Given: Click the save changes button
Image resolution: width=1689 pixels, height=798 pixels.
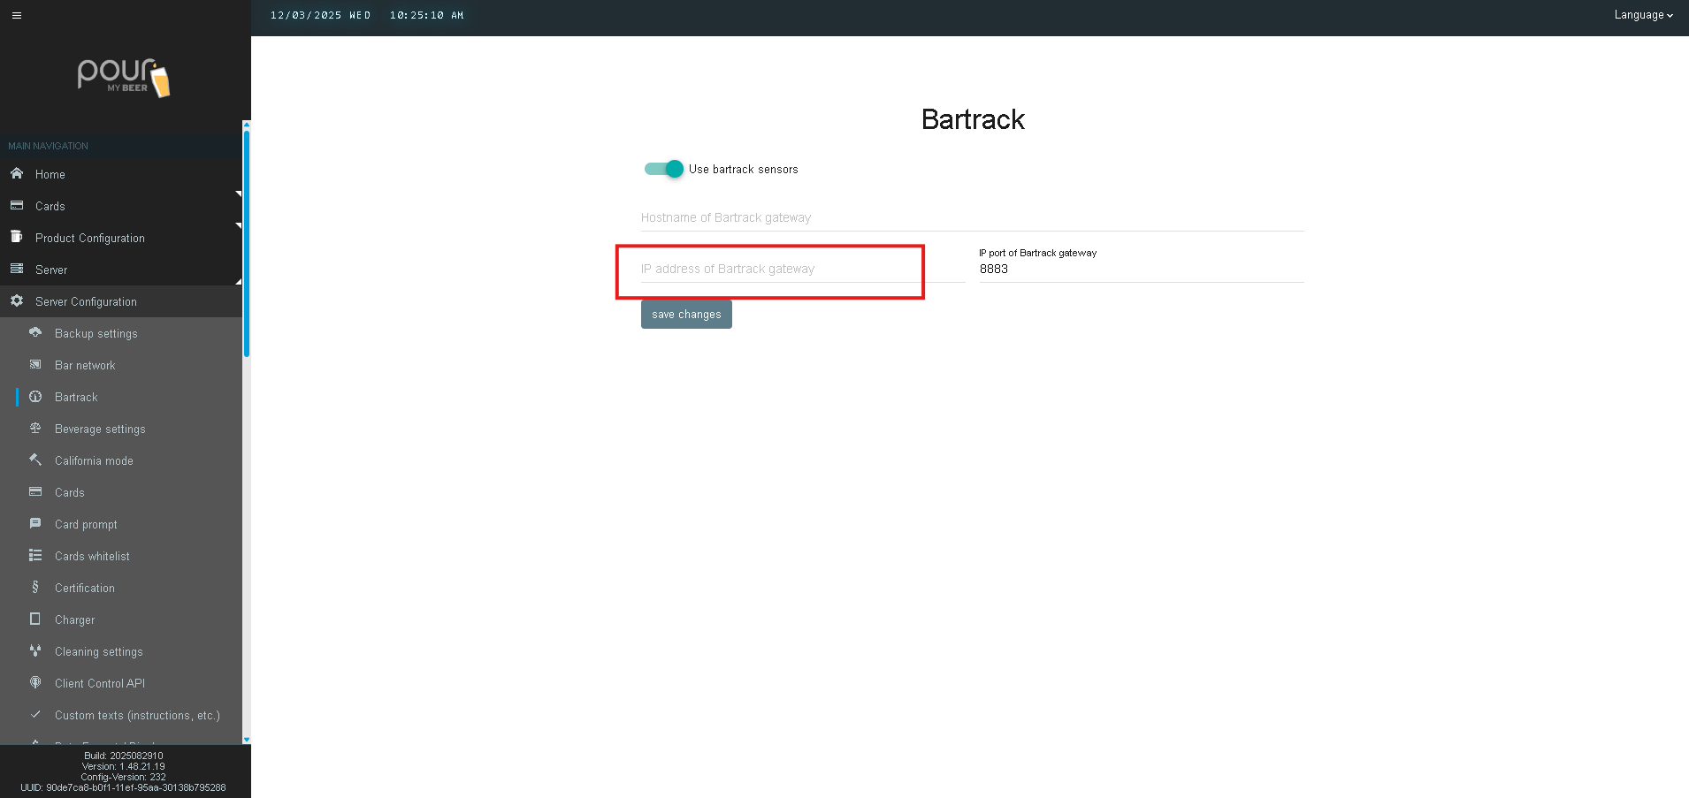Looking at the screenshot, I should pos(686,315).
